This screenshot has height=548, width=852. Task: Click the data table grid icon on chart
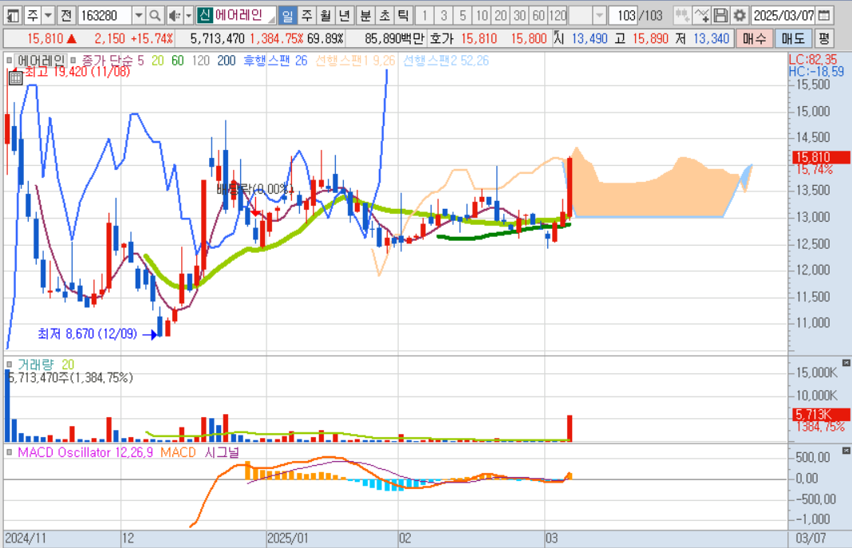(x=15, y=79)
